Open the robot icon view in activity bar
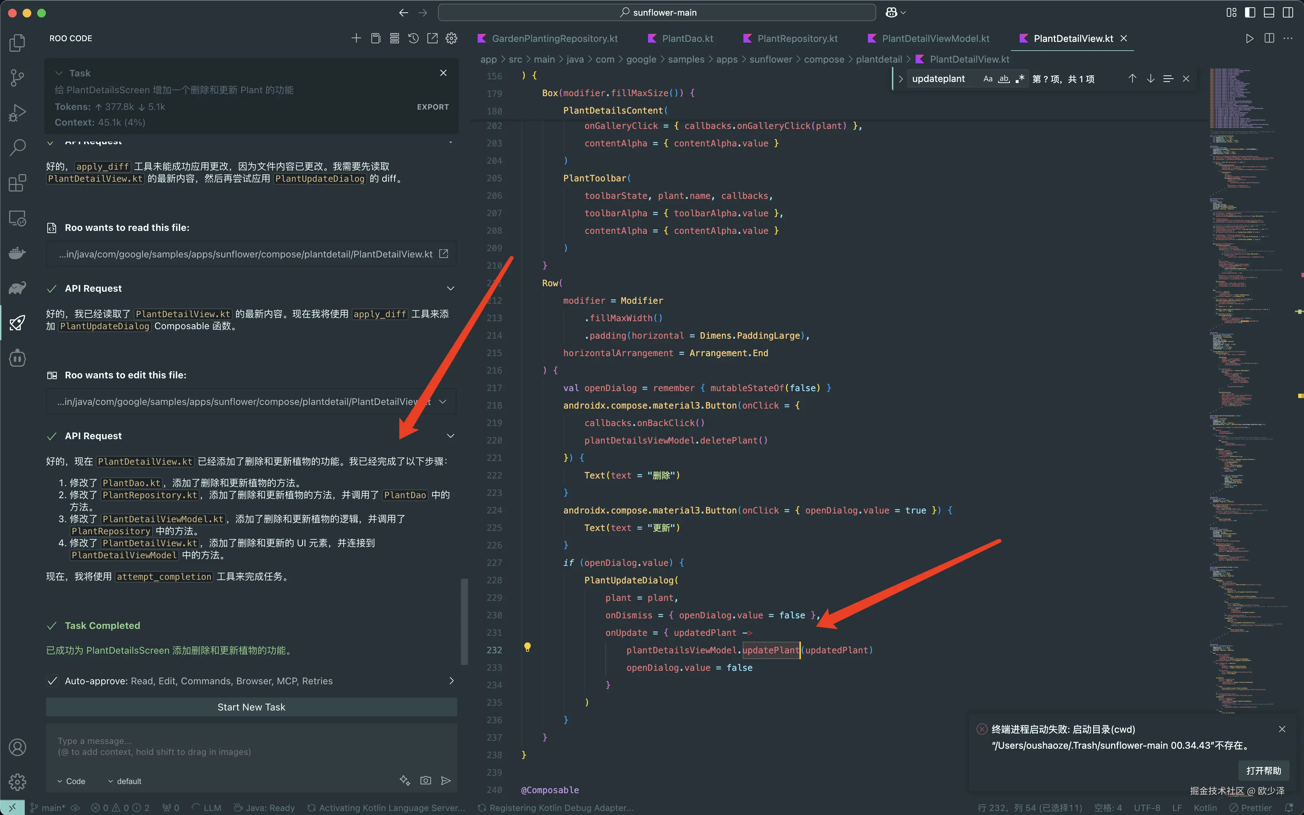The width and height of the screenshot is (1304, 815). [17, 358]
